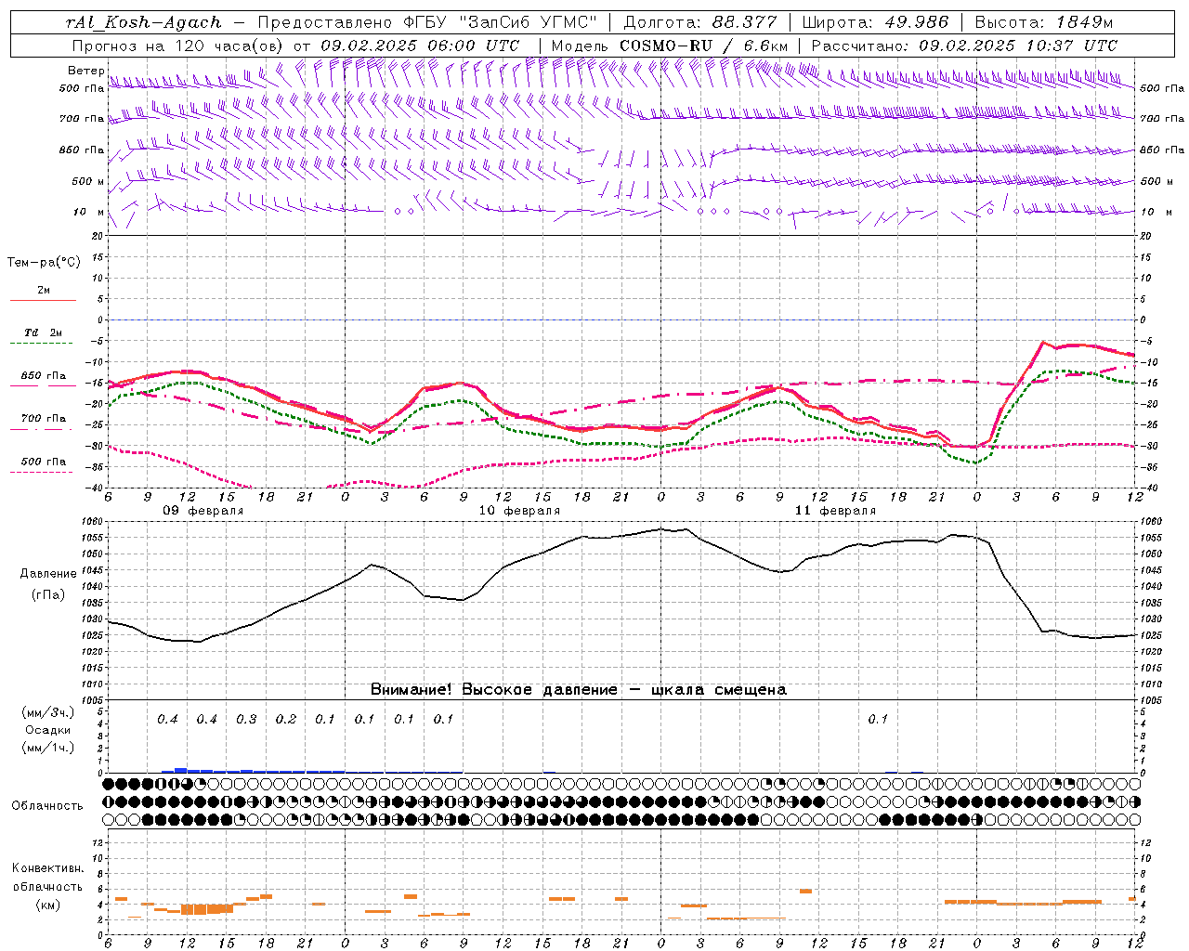The height and width of the screenshot is (951, 1189).
Task: Select the Тем-ра(°C) axis title
Action: tap(44, 263)
